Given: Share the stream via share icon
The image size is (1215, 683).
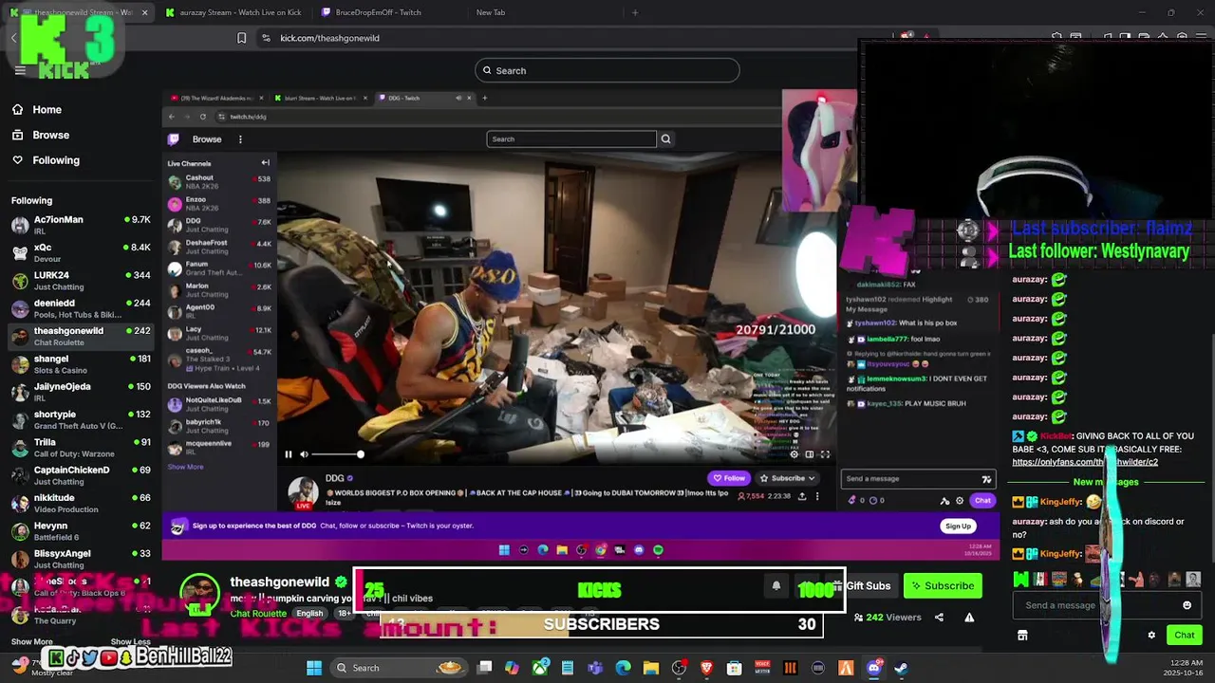Looking at the screenshot, I should tap(939, 618).
